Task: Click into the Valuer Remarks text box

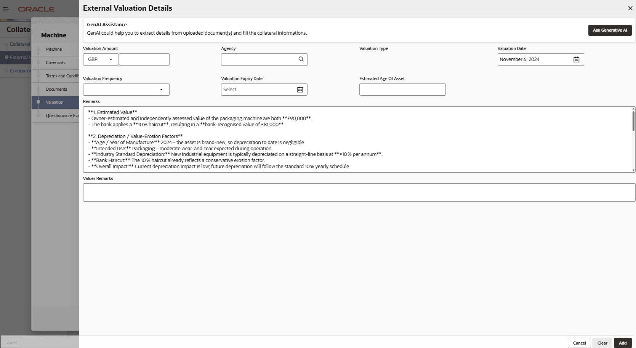Action: tap(359, 192)
